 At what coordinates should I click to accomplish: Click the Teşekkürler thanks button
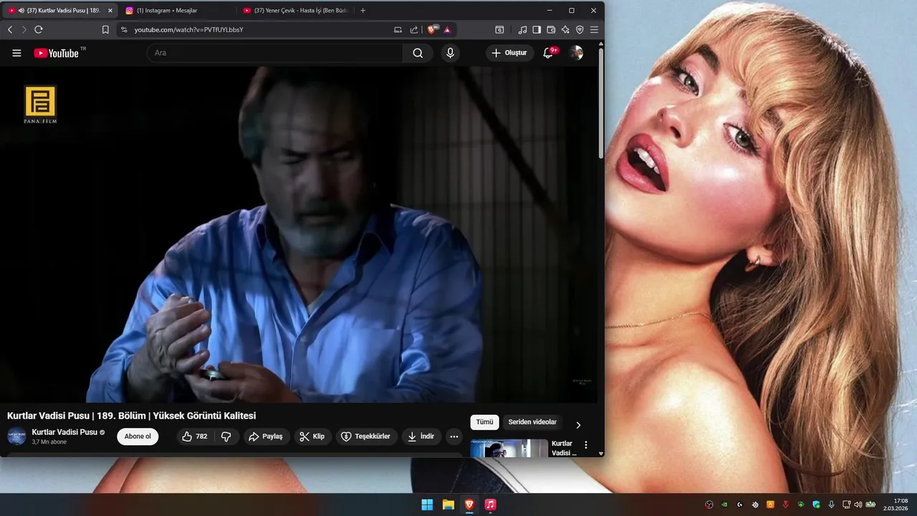(366, 436)
